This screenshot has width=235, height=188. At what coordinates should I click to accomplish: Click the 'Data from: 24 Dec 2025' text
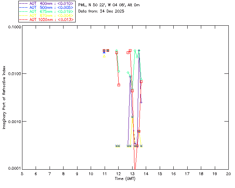pos(101,11)
